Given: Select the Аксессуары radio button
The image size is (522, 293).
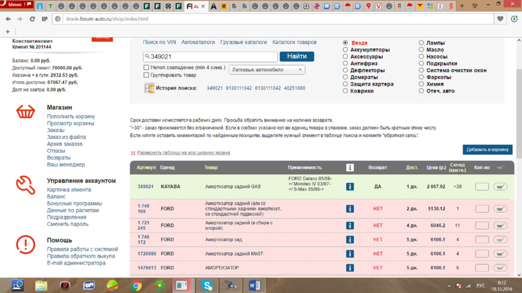Looking at the screenshot, I should pos(345,56).
